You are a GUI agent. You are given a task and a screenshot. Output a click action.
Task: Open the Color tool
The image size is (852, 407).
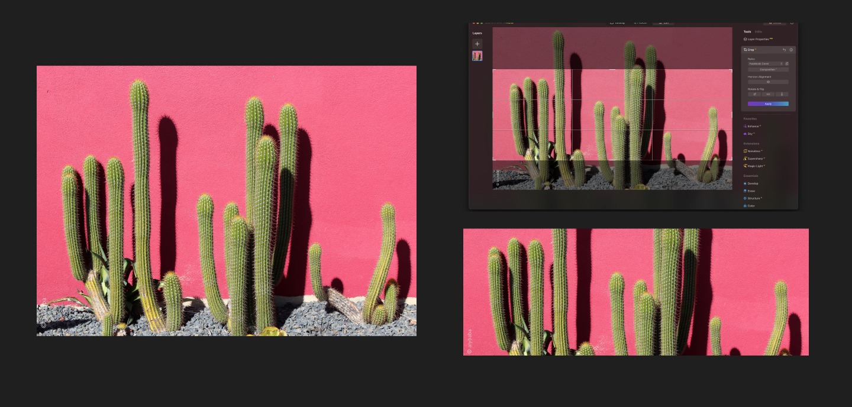[749, 206]
